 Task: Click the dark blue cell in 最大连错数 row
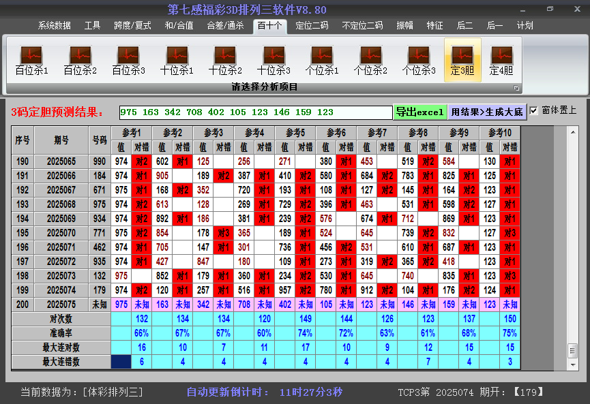121,362
